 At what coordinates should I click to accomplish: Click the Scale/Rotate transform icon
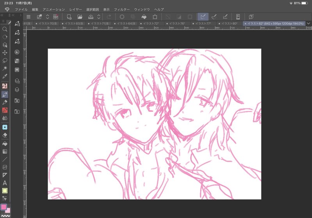(x=155, y=17)
